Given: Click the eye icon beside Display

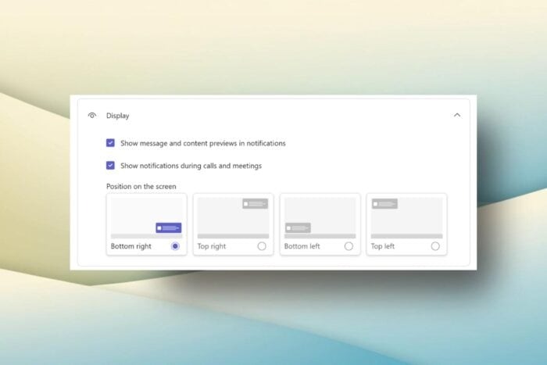Looking at the screenshot, I should tap(92, 115).
